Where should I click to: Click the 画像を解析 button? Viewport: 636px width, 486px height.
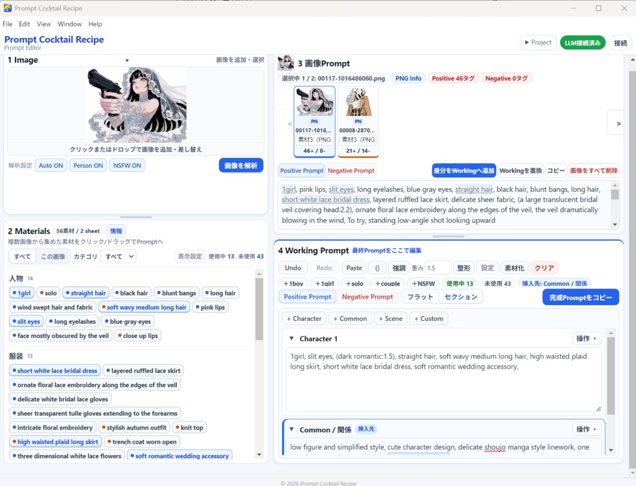(x=241, y=165)
